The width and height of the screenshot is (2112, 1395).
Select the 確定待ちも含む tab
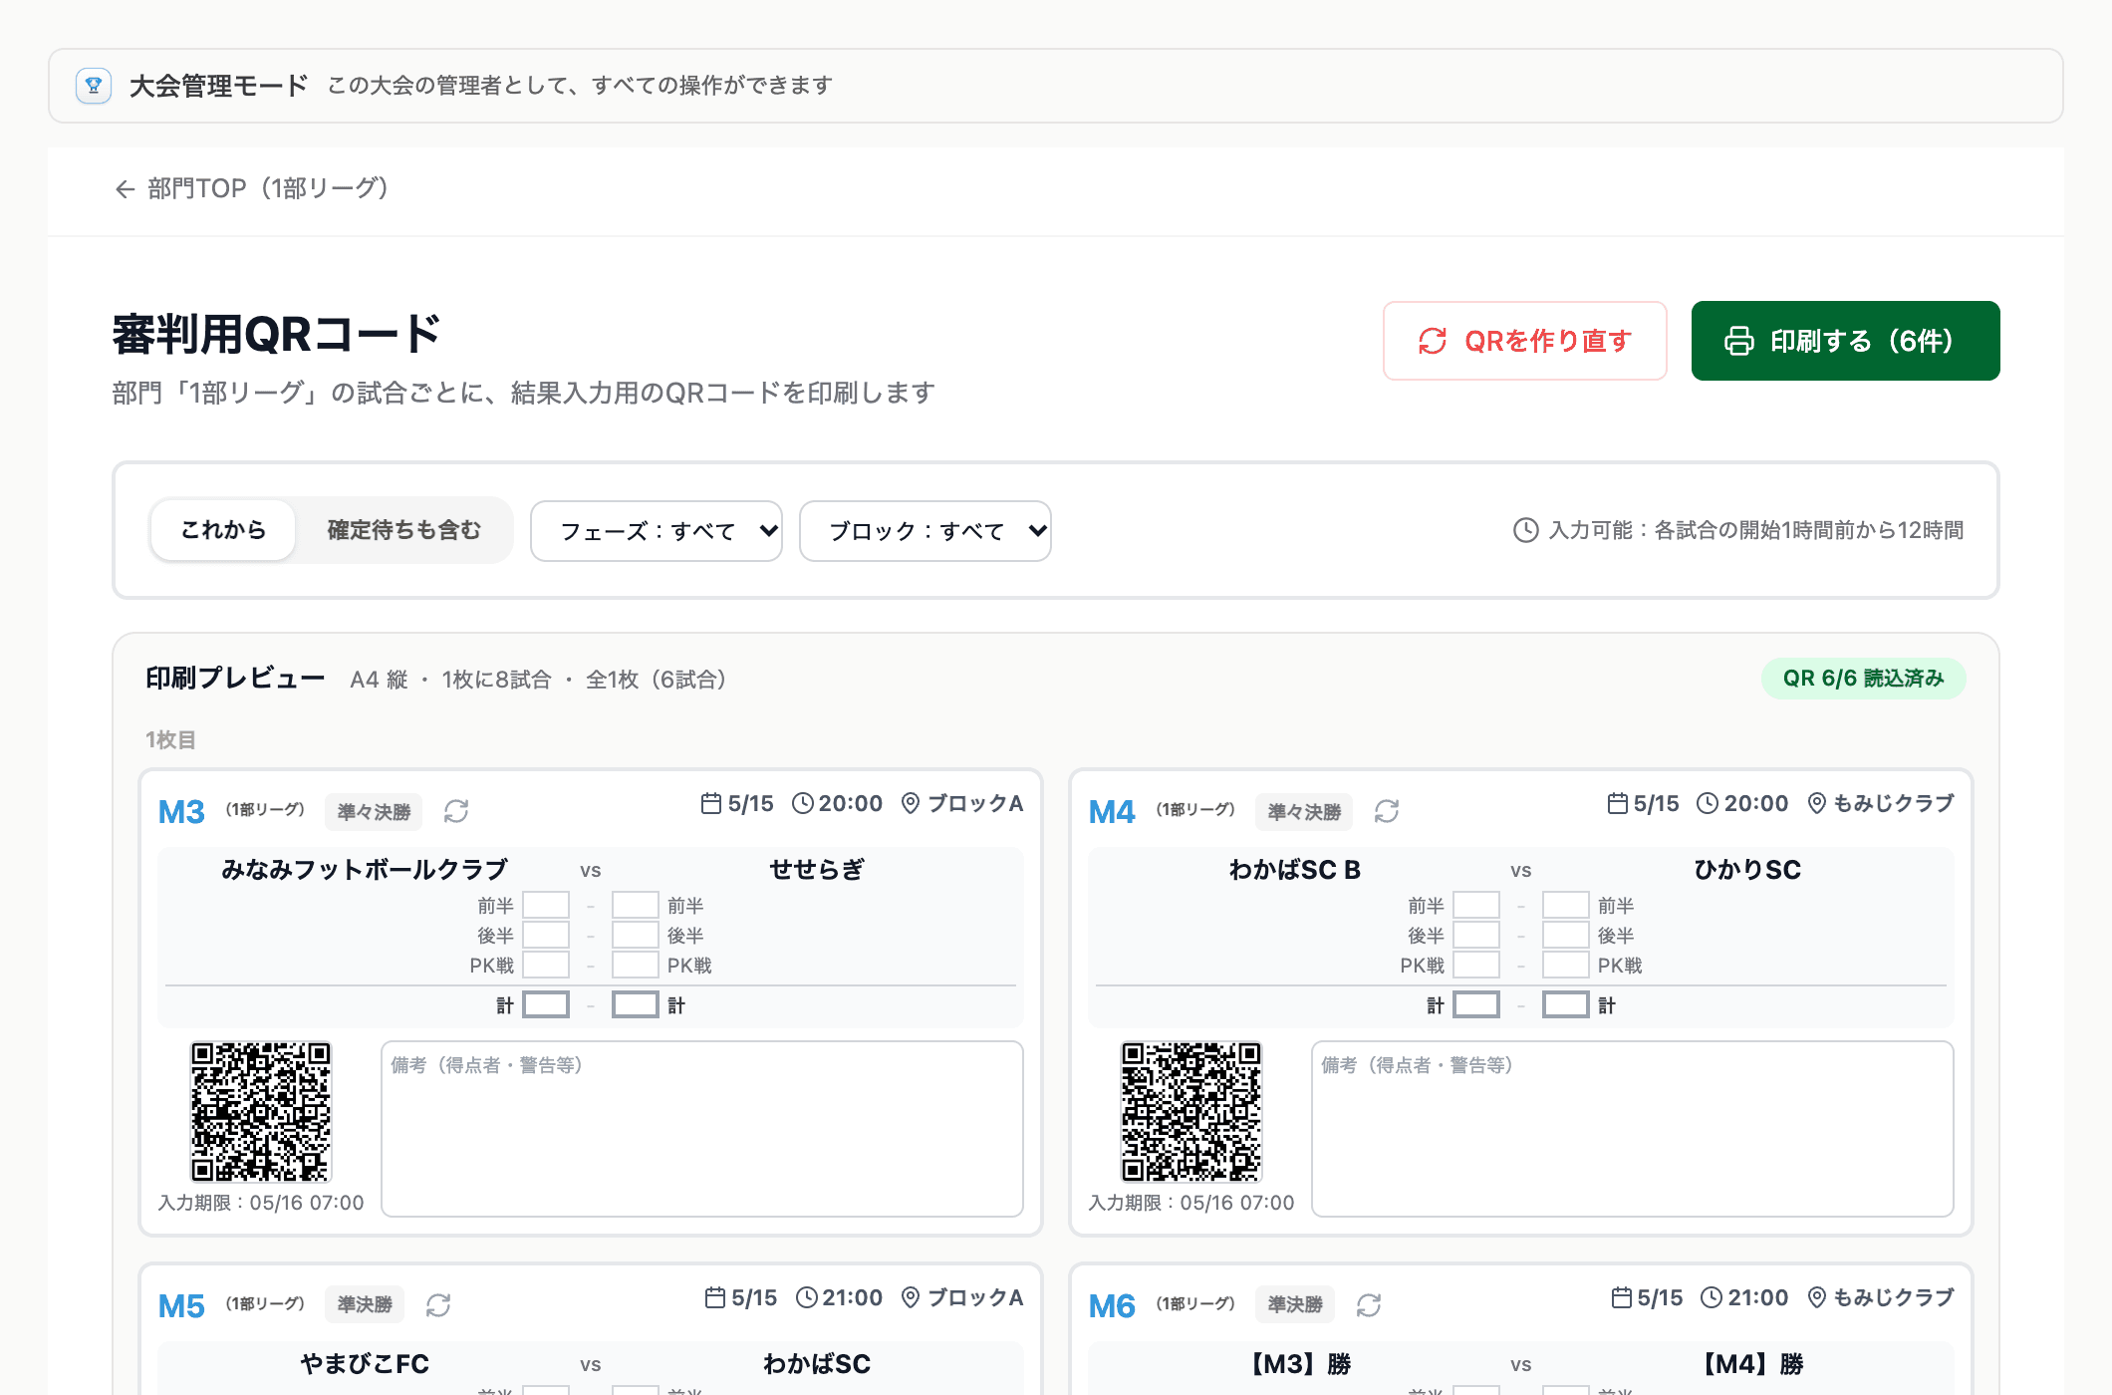point(403,530)
